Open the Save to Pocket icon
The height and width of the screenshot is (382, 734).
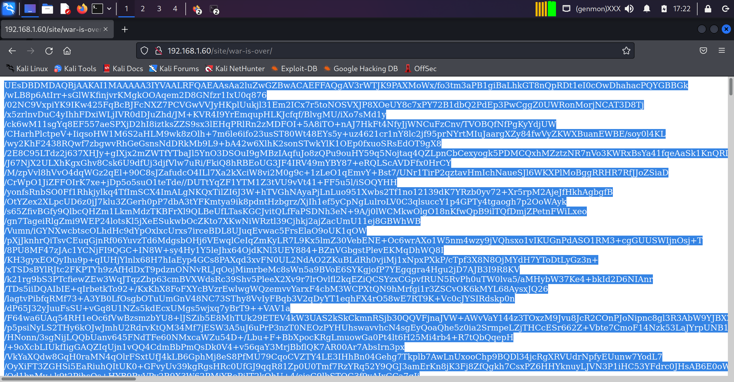click(x=703, y=51)
